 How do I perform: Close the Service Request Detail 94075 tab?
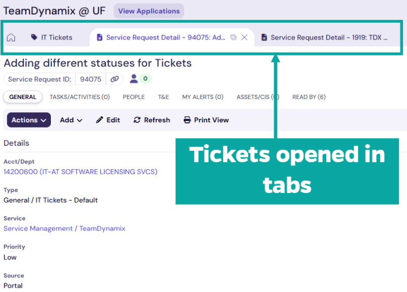pos(244,37)
